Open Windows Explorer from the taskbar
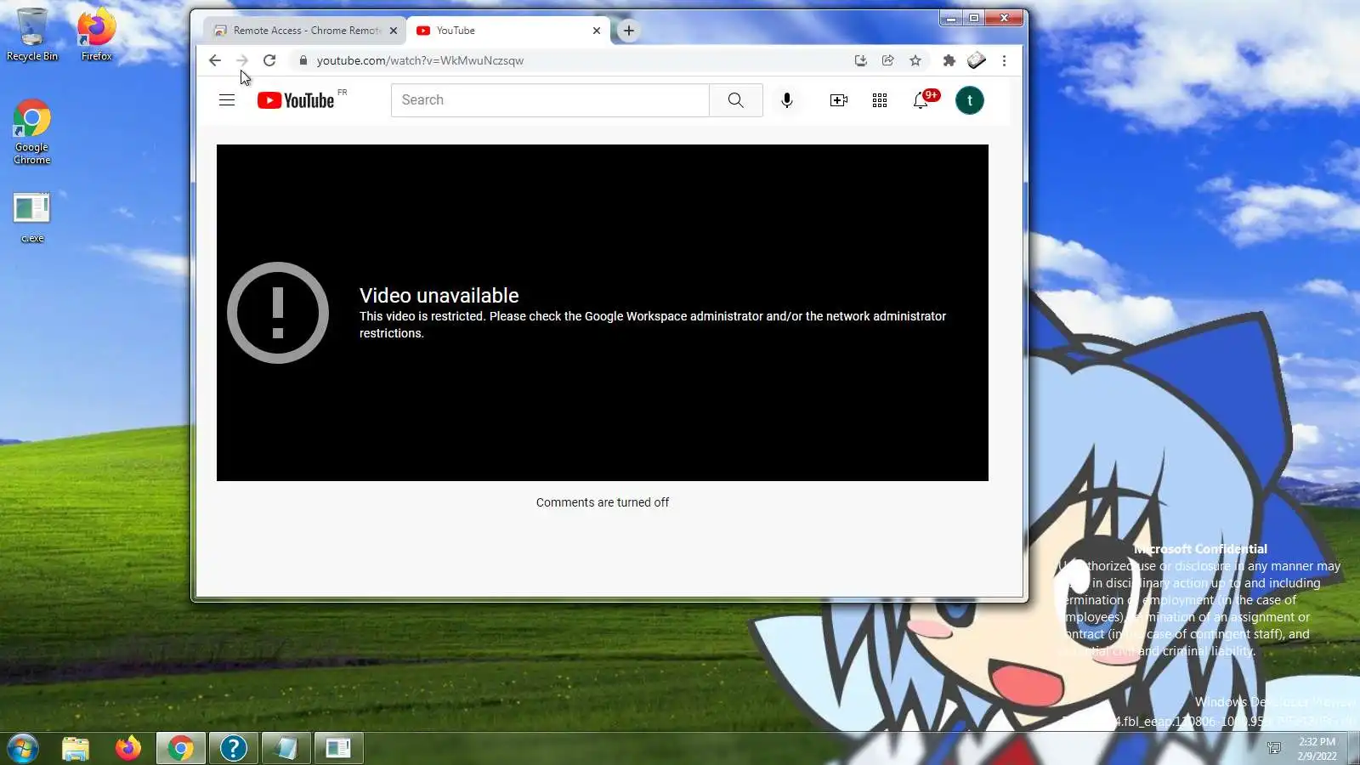This screenshot has width=1360, height=765. coord(76,749)
